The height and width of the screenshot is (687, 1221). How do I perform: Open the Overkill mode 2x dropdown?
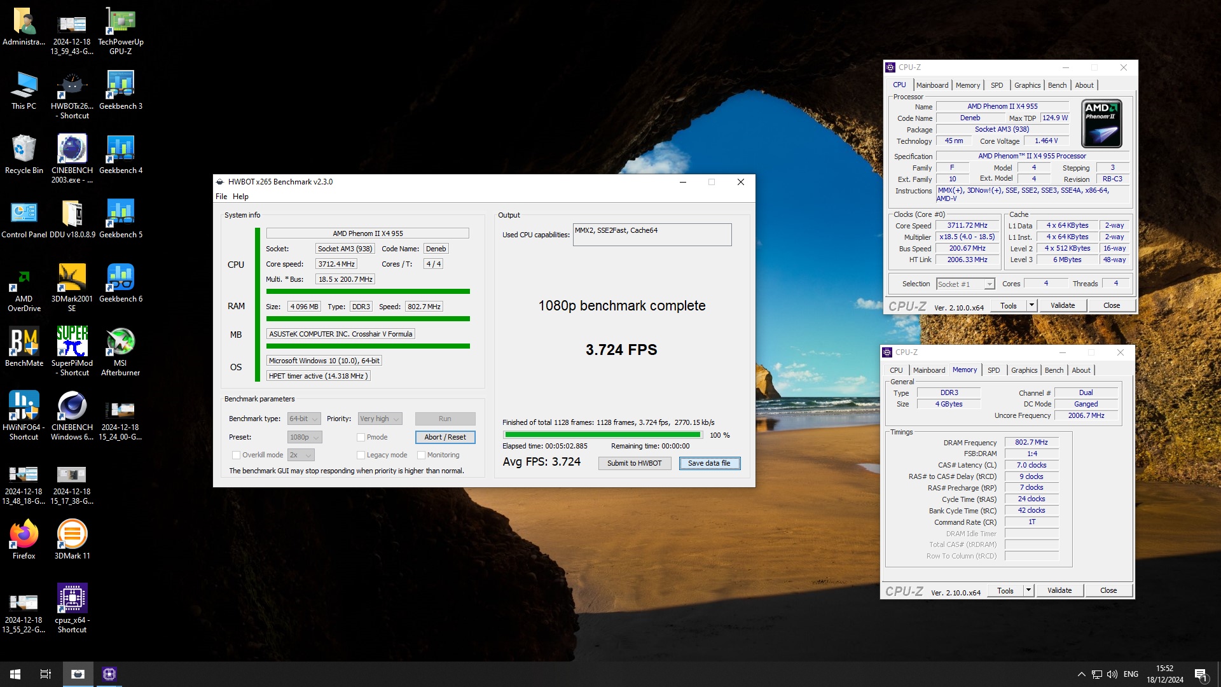tap(301, 455)
